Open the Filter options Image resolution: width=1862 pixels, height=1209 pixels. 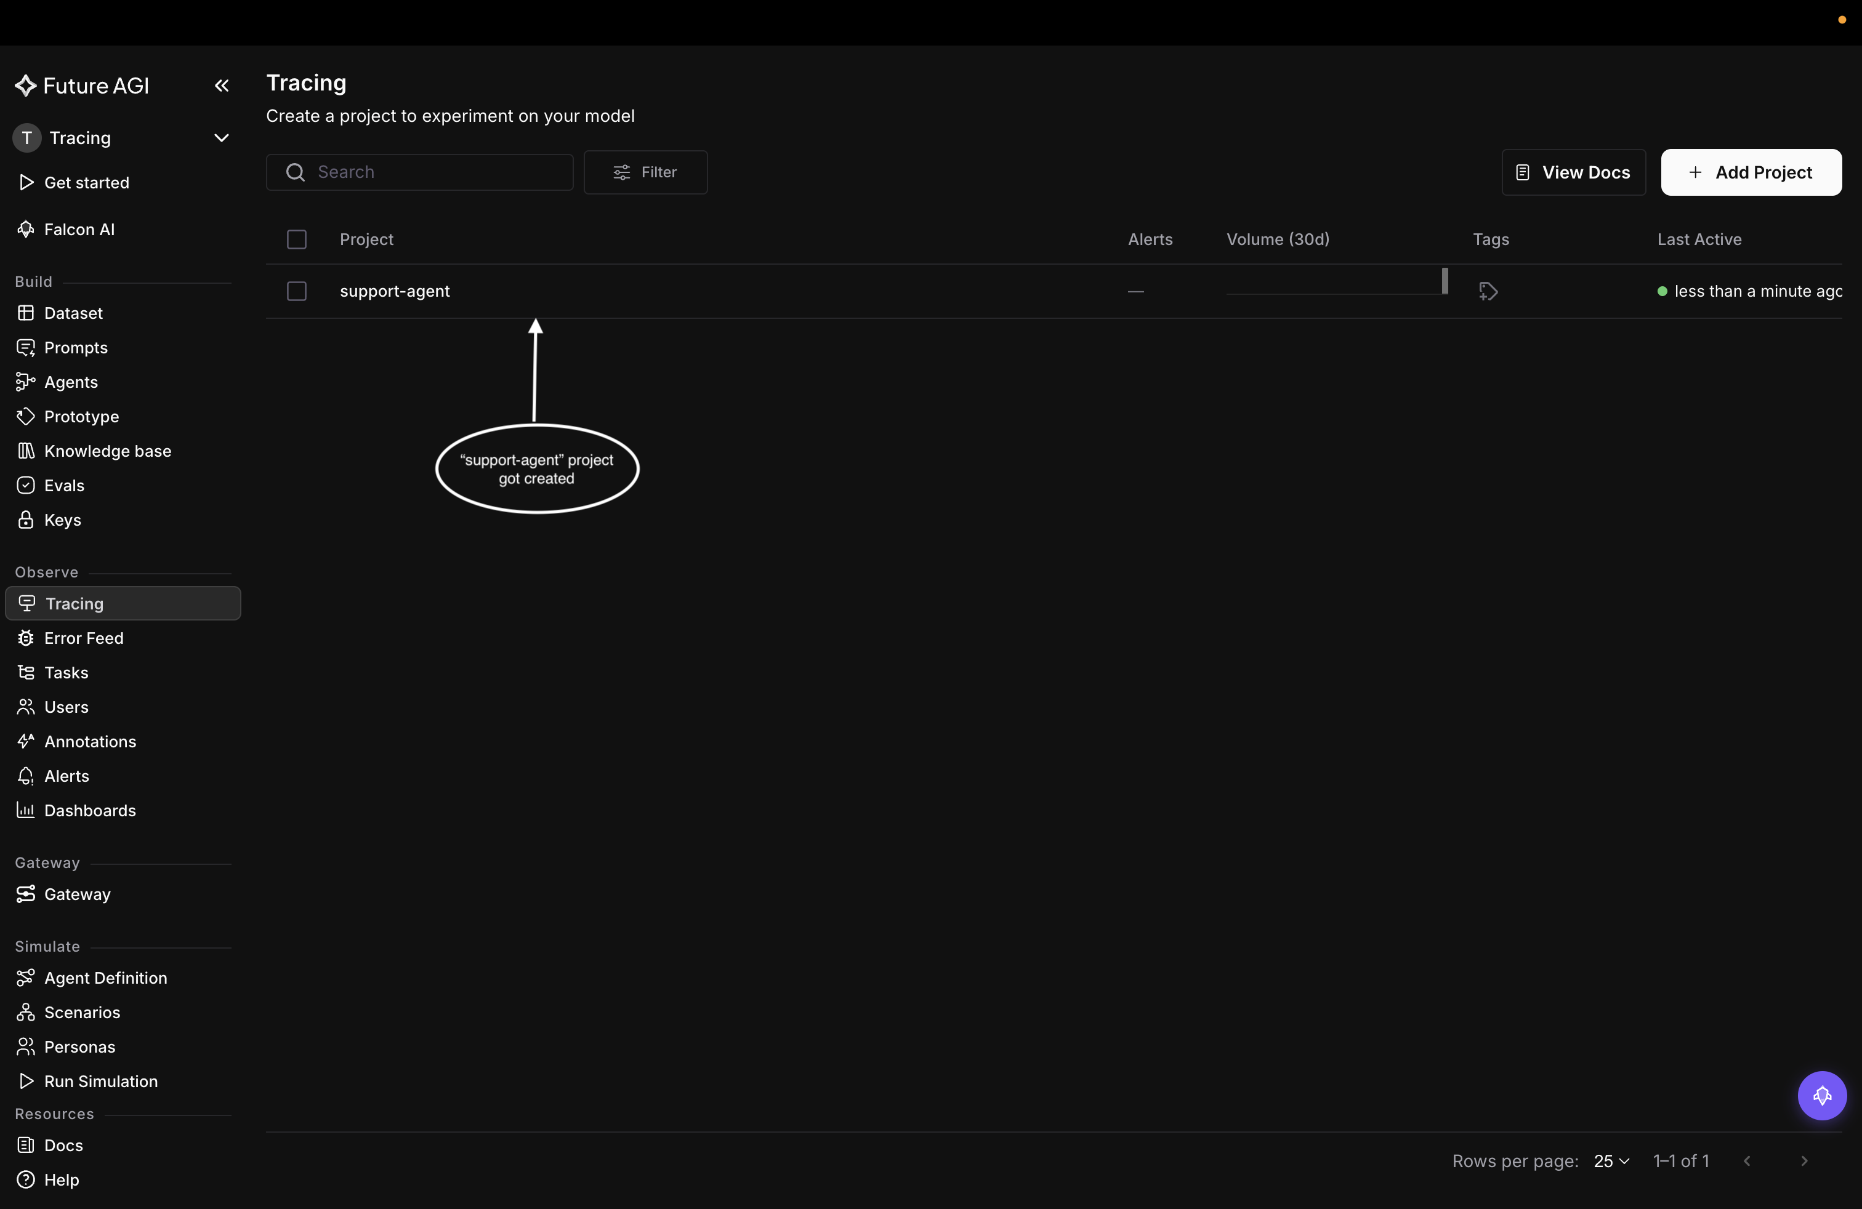645,172
